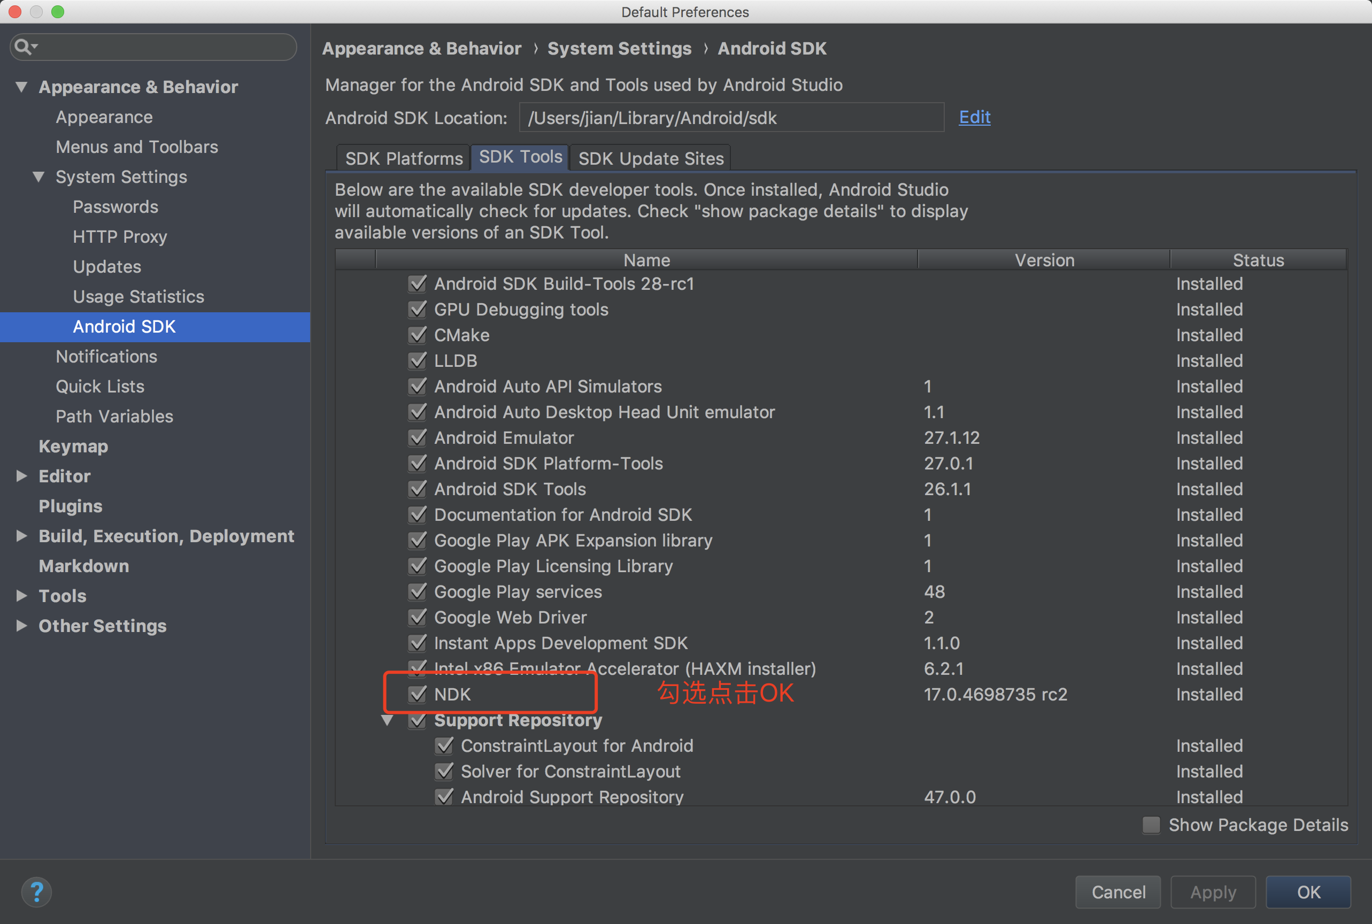Select the SDK Tools tab
Image resolution: width=1372 pixels, height=924 pixels.
520,157
